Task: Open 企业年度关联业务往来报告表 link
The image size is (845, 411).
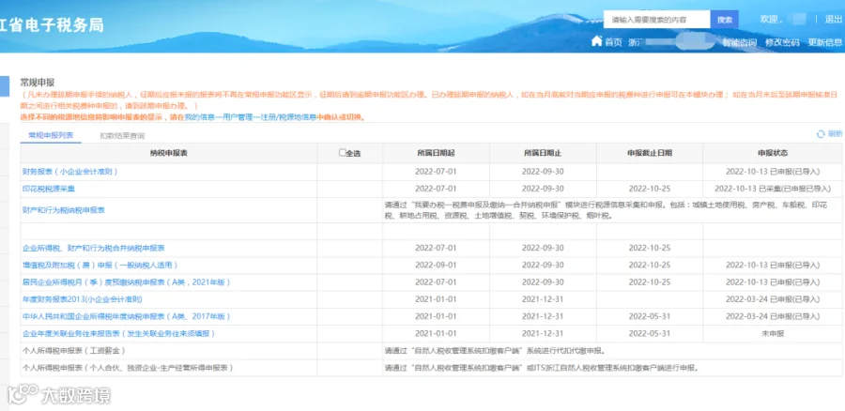Action: [x=118, y=334]
